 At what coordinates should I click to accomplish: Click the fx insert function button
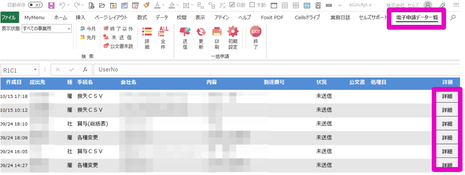click(x=85, y=70)
